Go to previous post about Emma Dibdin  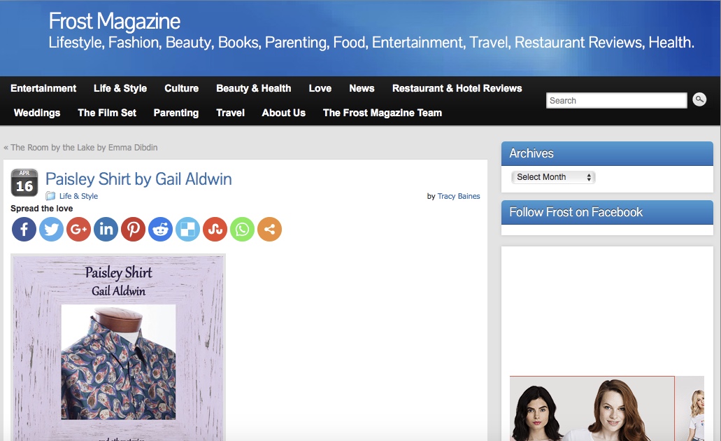(83, 148)
